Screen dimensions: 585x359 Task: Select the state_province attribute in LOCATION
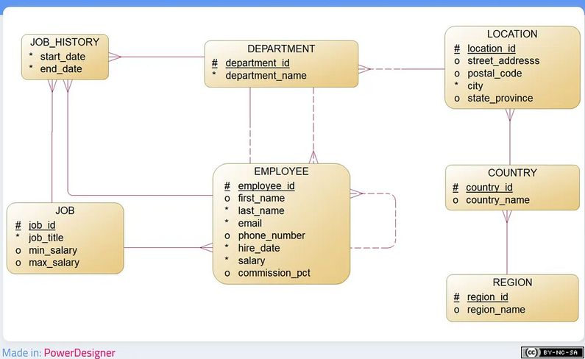(x=500, y=98)
